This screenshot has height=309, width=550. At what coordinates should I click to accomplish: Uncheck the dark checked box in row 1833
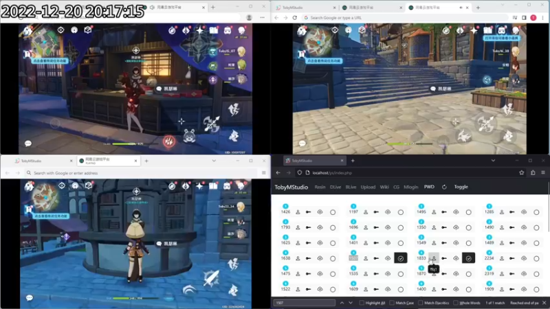click(x=468, y=258)
